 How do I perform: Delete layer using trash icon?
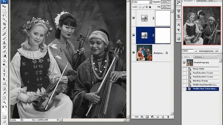pyautogui.click(x=168, y=117)
